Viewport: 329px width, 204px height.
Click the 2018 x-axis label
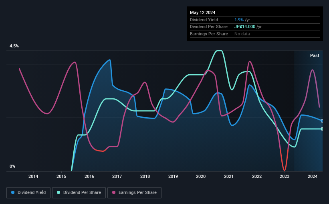pyautogui.click(x=145, y=176)
